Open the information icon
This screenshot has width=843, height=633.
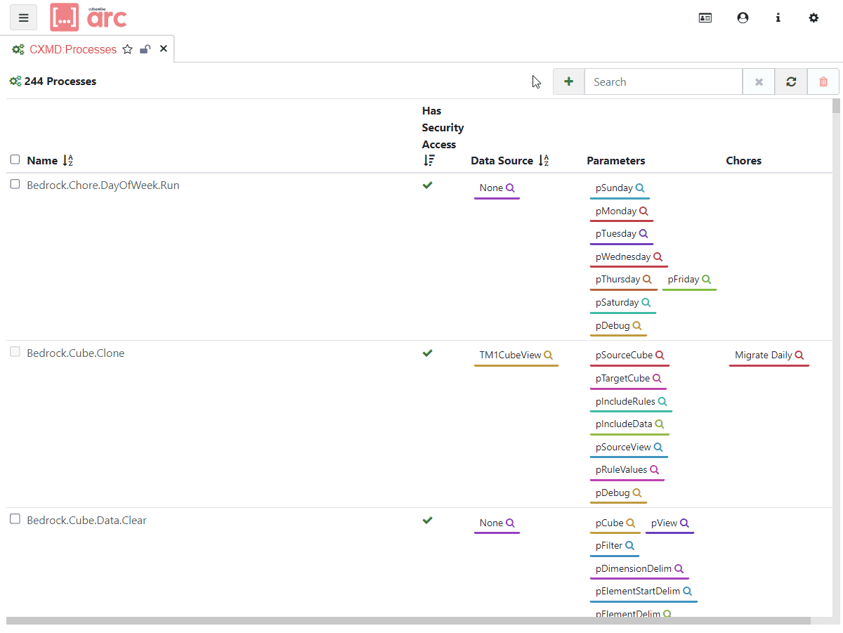pos(778,18)
